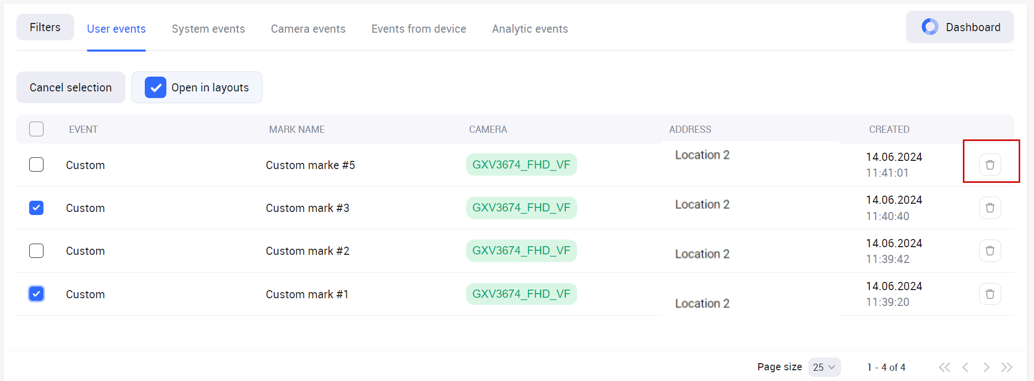Switch to the Analytic events tab
1034x381 pixels.
pyautogui.click(x=530, y=29)
